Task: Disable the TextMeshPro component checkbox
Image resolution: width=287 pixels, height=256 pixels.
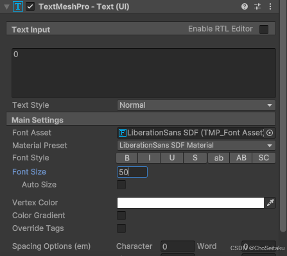Action: point(30,6)
